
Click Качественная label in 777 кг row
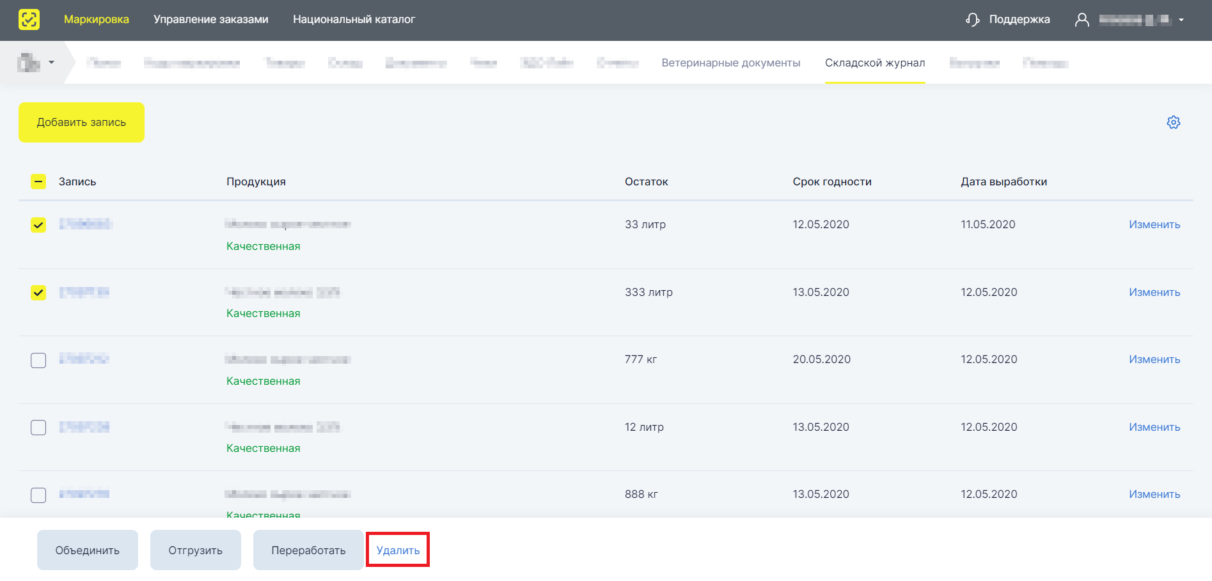point(264,381)
